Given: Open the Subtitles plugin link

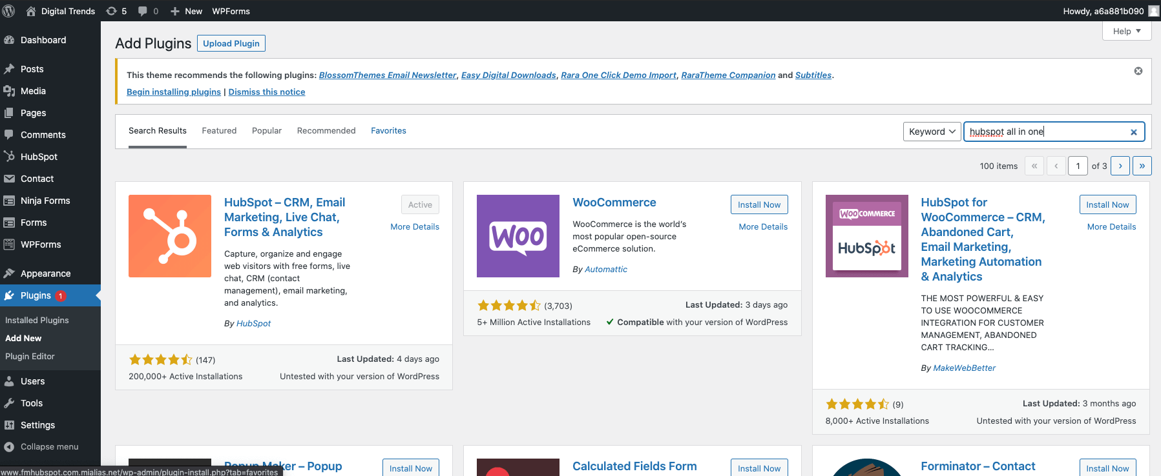Looking at the screenshot, I should [x=813, y=75].
